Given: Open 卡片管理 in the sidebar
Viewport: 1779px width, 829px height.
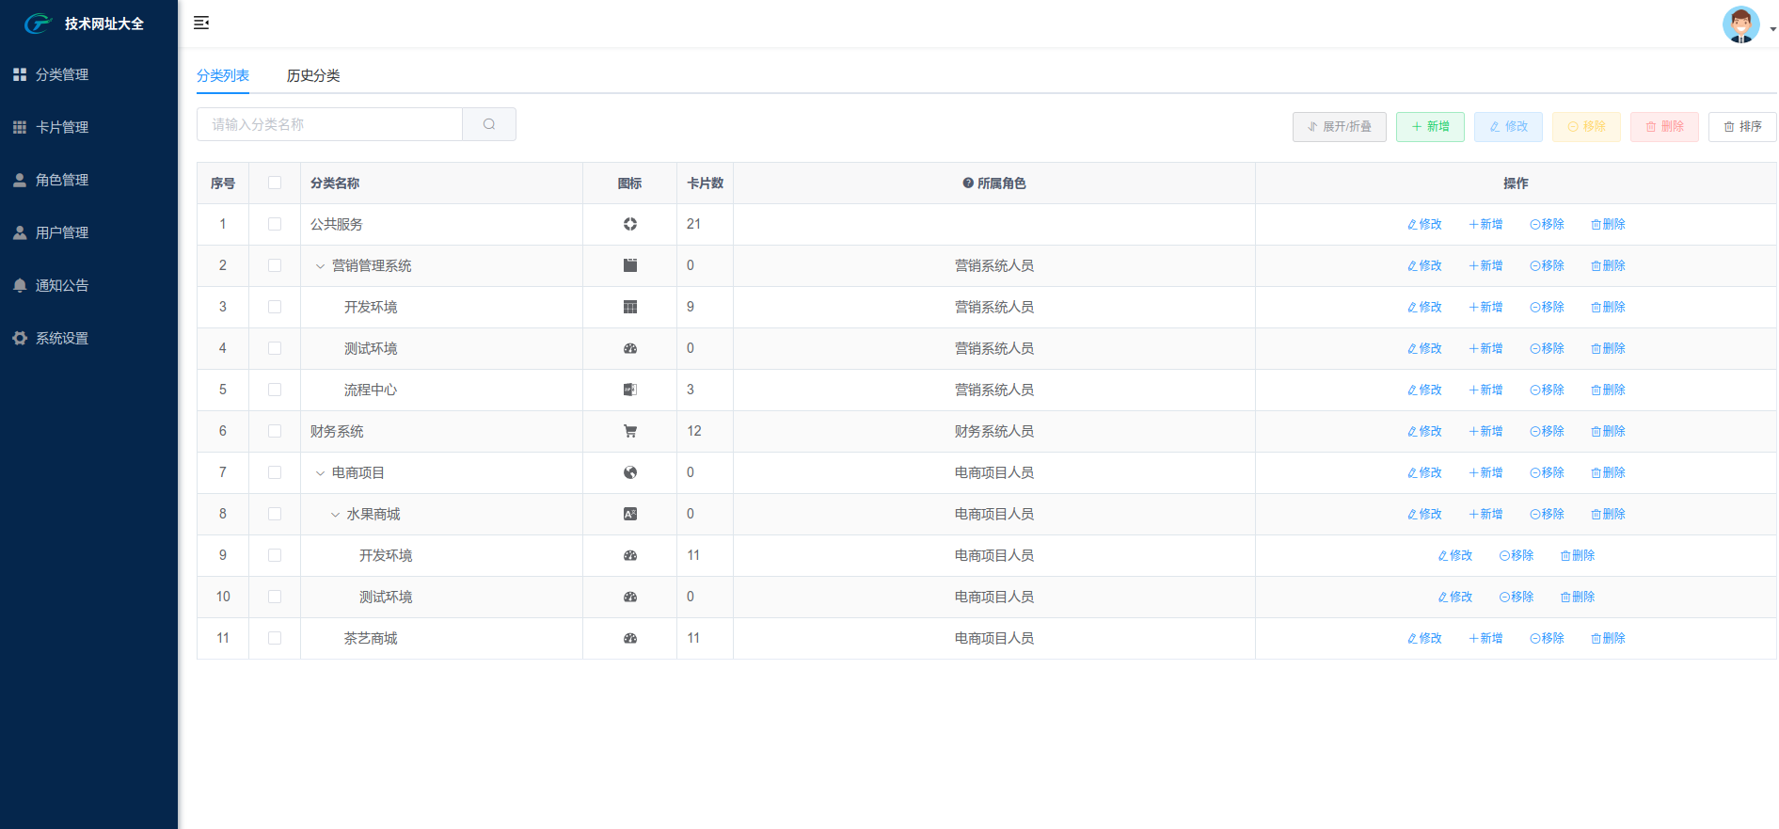Looking at the screenshot, I should [x=62, y=127].
